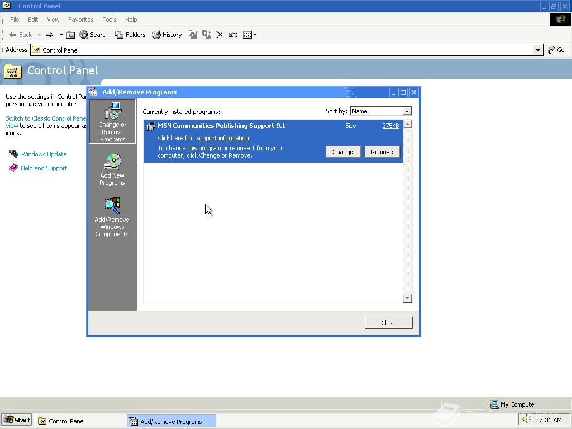Click Add/Remove Programs taskbar button
Viewport: 572px width, 429px height.
tap(171, 421)
